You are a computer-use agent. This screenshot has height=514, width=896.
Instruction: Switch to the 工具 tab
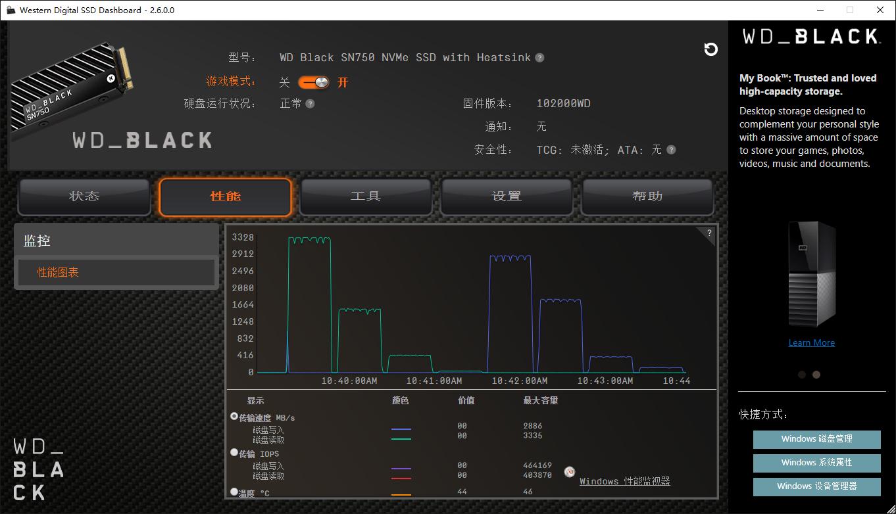click(x=366, y=197)
